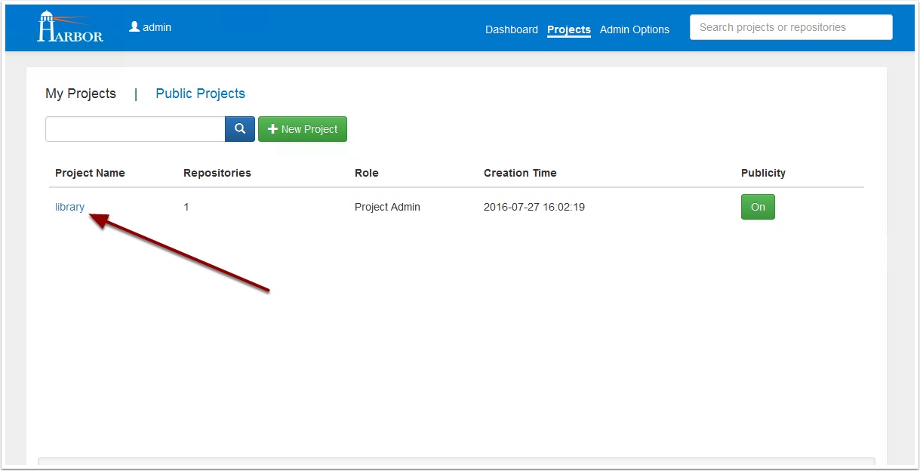Focus the Search projects or repositories field
The height and width of the screenshot is (471, 920).
[x=791, y=27]
